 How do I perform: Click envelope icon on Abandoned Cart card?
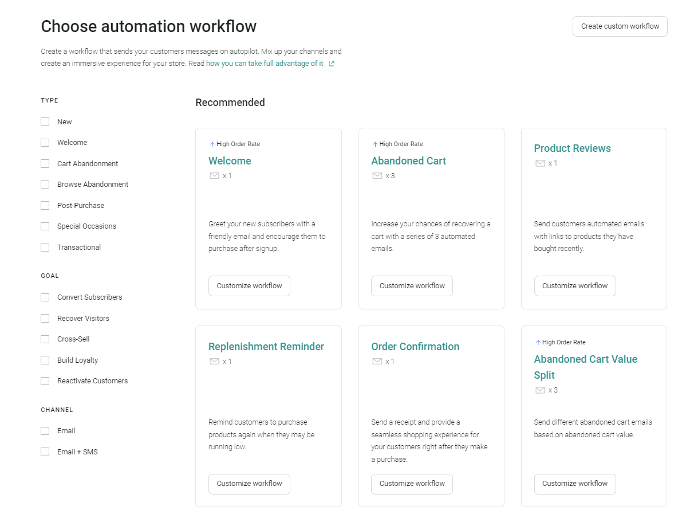377,176
